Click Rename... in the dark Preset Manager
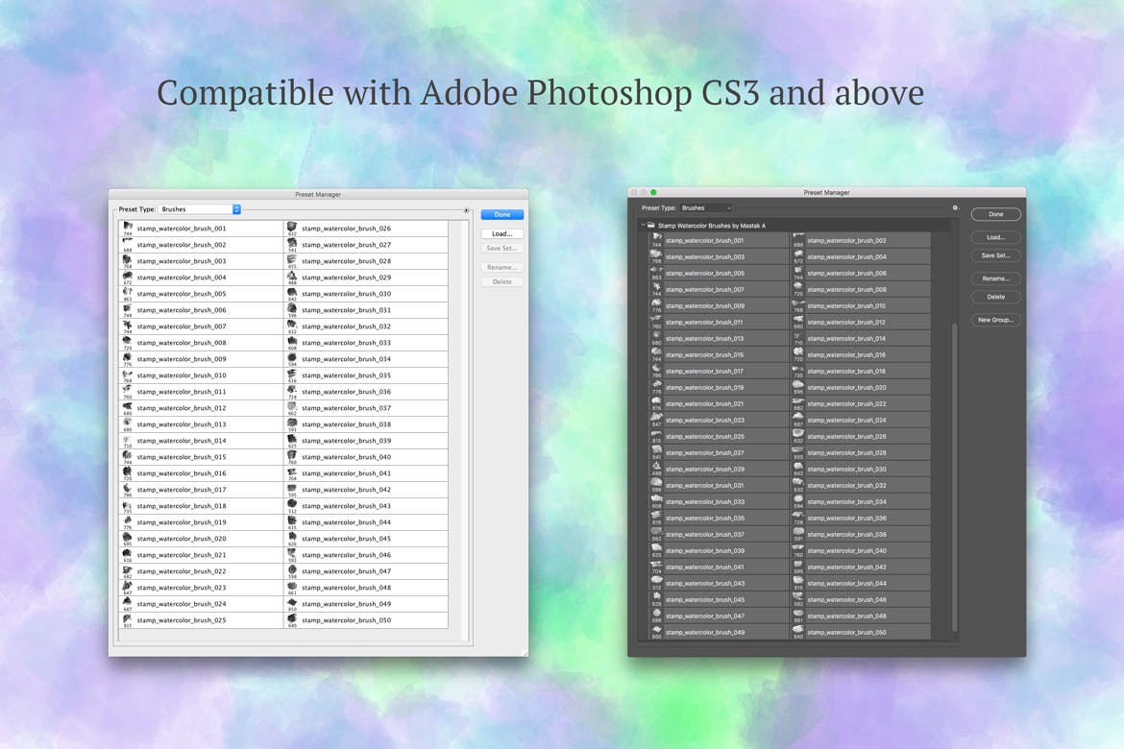Screen dimensions: 1124x749 (995, 278)
